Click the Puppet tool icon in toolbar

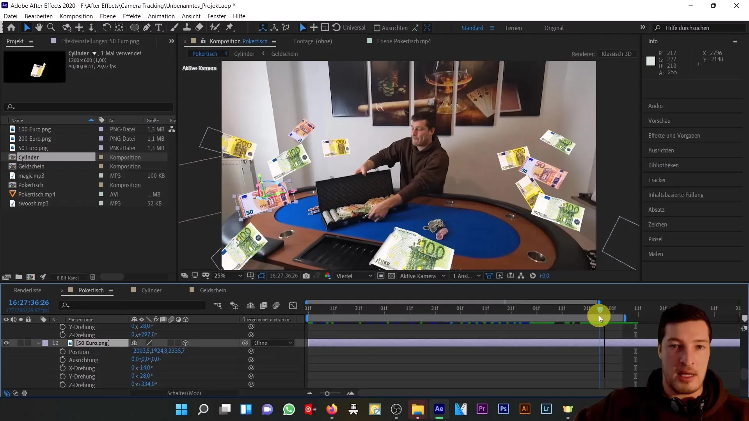[216, 28]
